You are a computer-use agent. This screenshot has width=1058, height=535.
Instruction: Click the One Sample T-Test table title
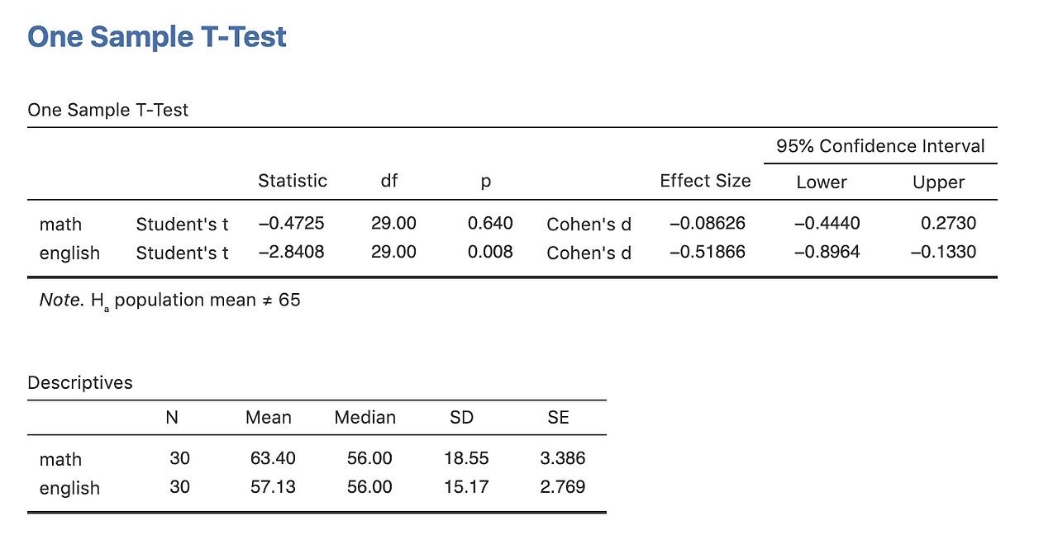click(x=108, y=110)
